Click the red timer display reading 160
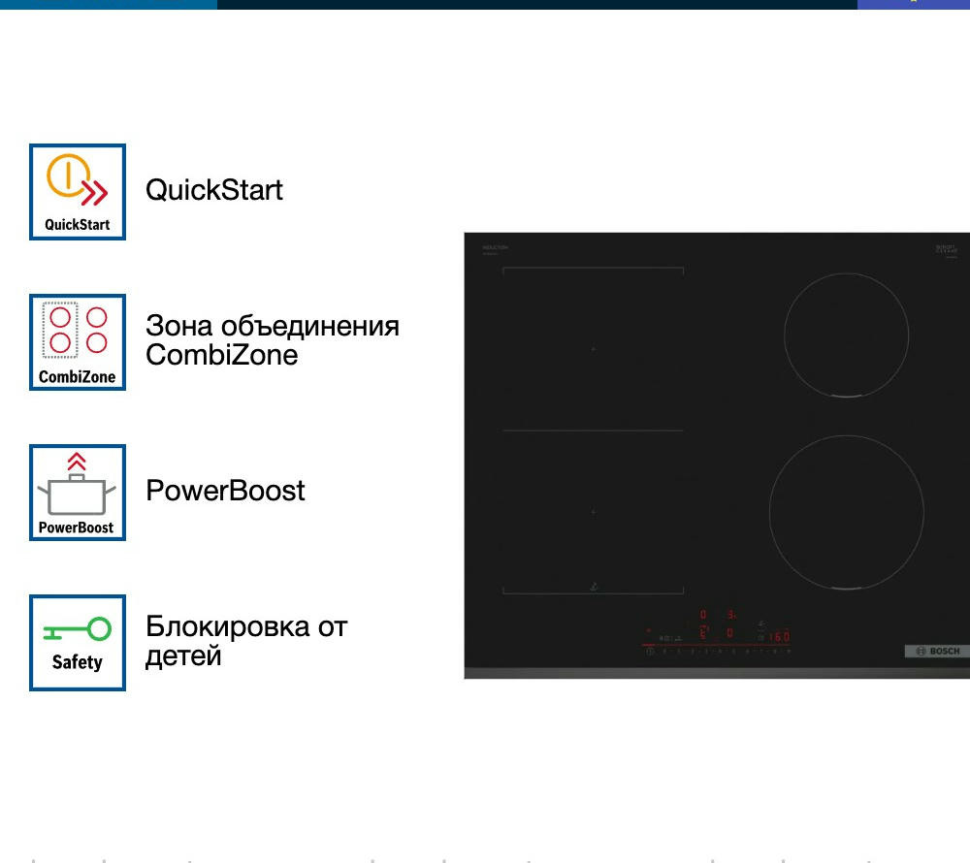 click(x=779, y=637)
